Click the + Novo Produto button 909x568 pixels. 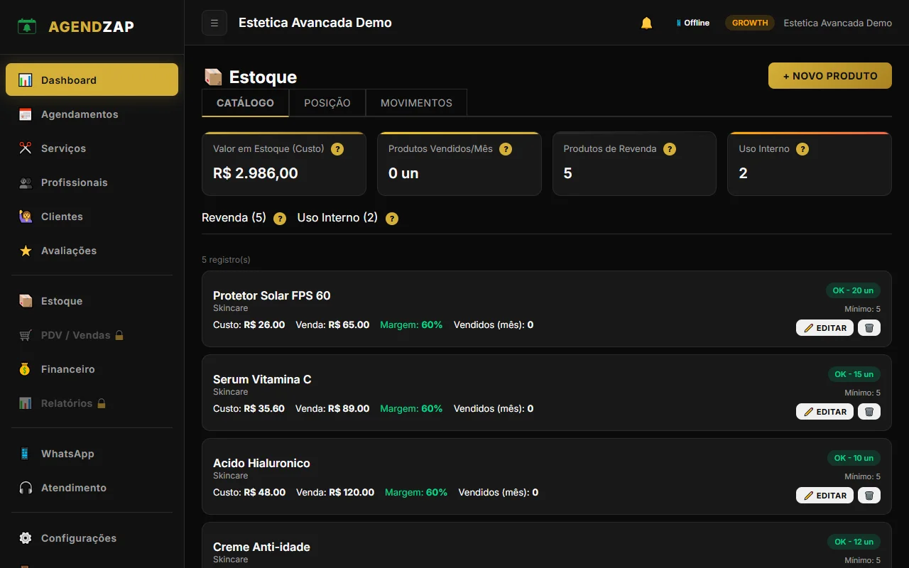[829, 76]
